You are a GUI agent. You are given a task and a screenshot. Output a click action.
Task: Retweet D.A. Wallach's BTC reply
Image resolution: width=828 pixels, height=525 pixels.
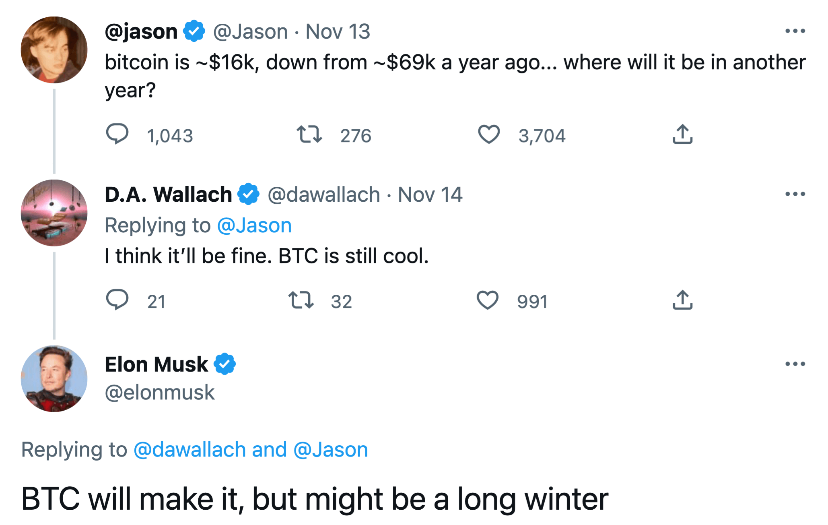click(x=301, y=300)
